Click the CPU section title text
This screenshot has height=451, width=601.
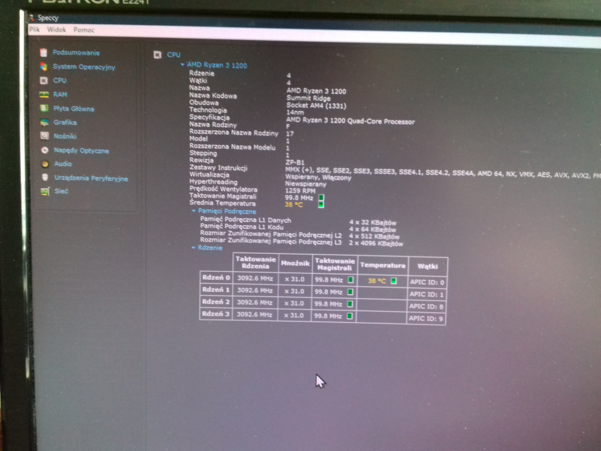[x=174, y=55]
